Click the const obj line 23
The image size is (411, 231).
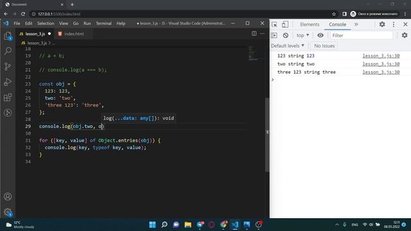click(57, 84)
